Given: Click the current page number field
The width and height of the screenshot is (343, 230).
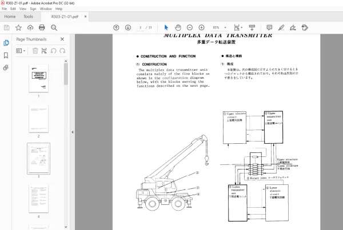Looking at the screenshot, I should pos(140,27).
